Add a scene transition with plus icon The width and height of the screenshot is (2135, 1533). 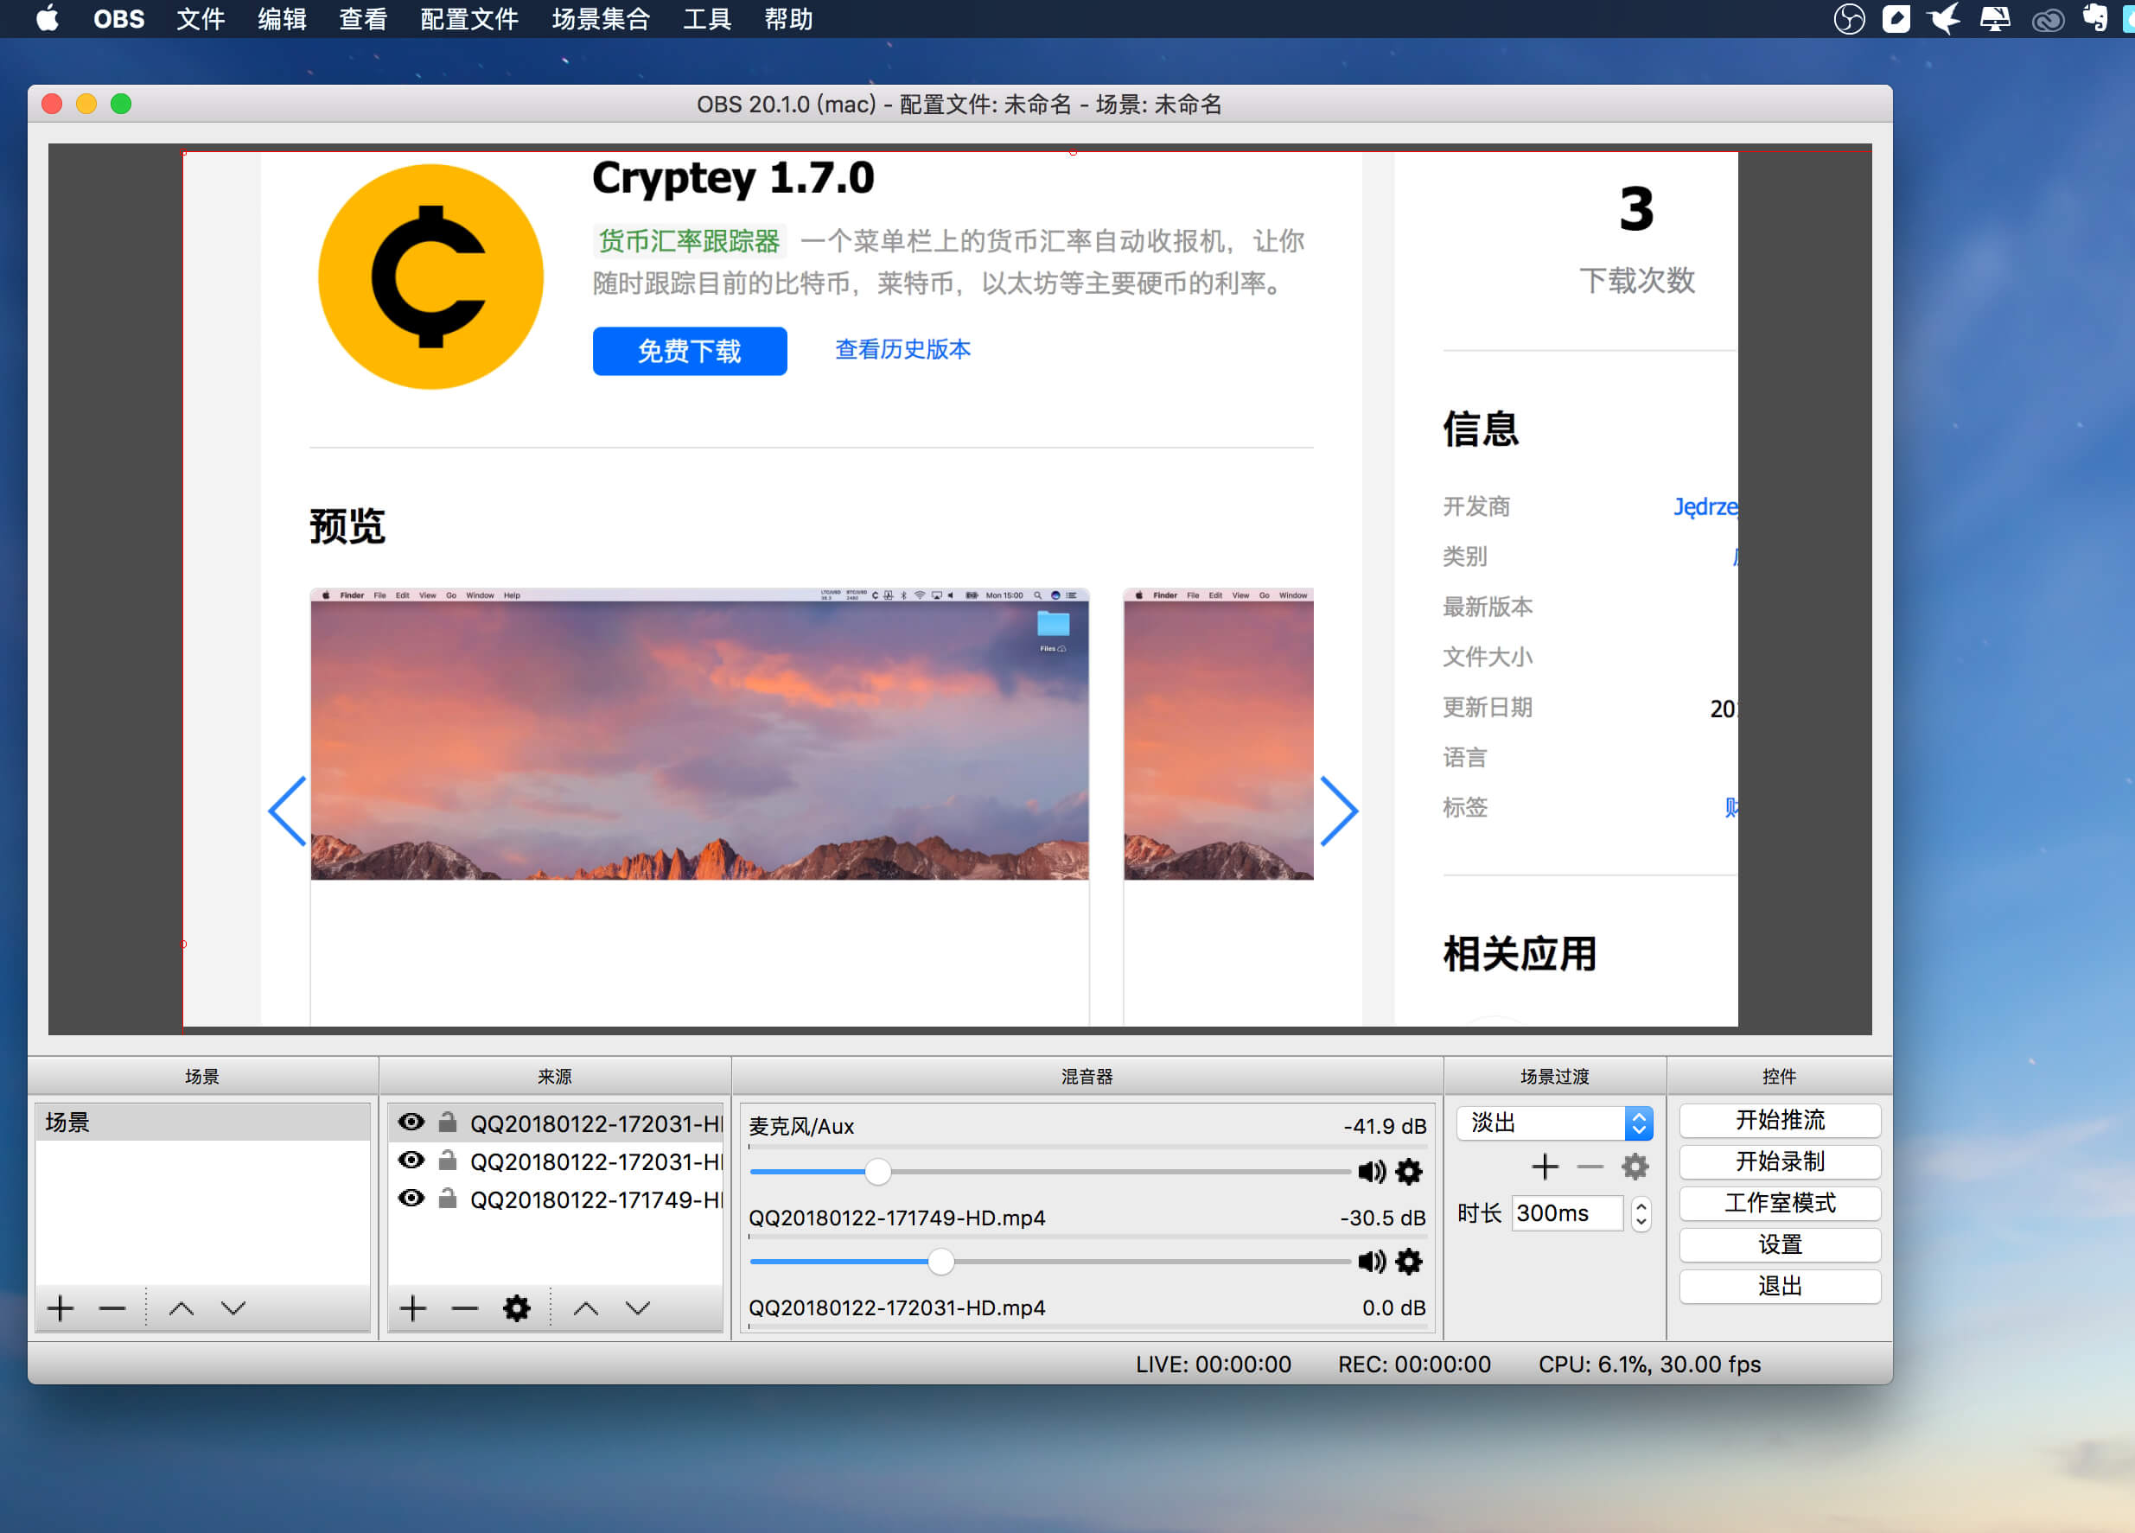click(x=1545, y=1167)
